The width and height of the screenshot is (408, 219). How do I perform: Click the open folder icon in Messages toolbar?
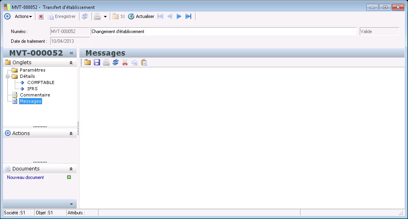(x=88, y=62)
